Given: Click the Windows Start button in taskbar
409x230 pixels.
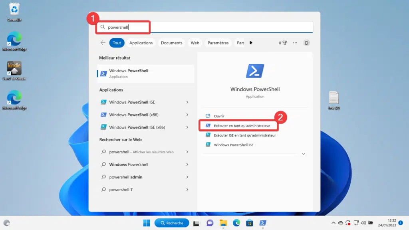Looking at the screenshot, I should click(147, 223).
